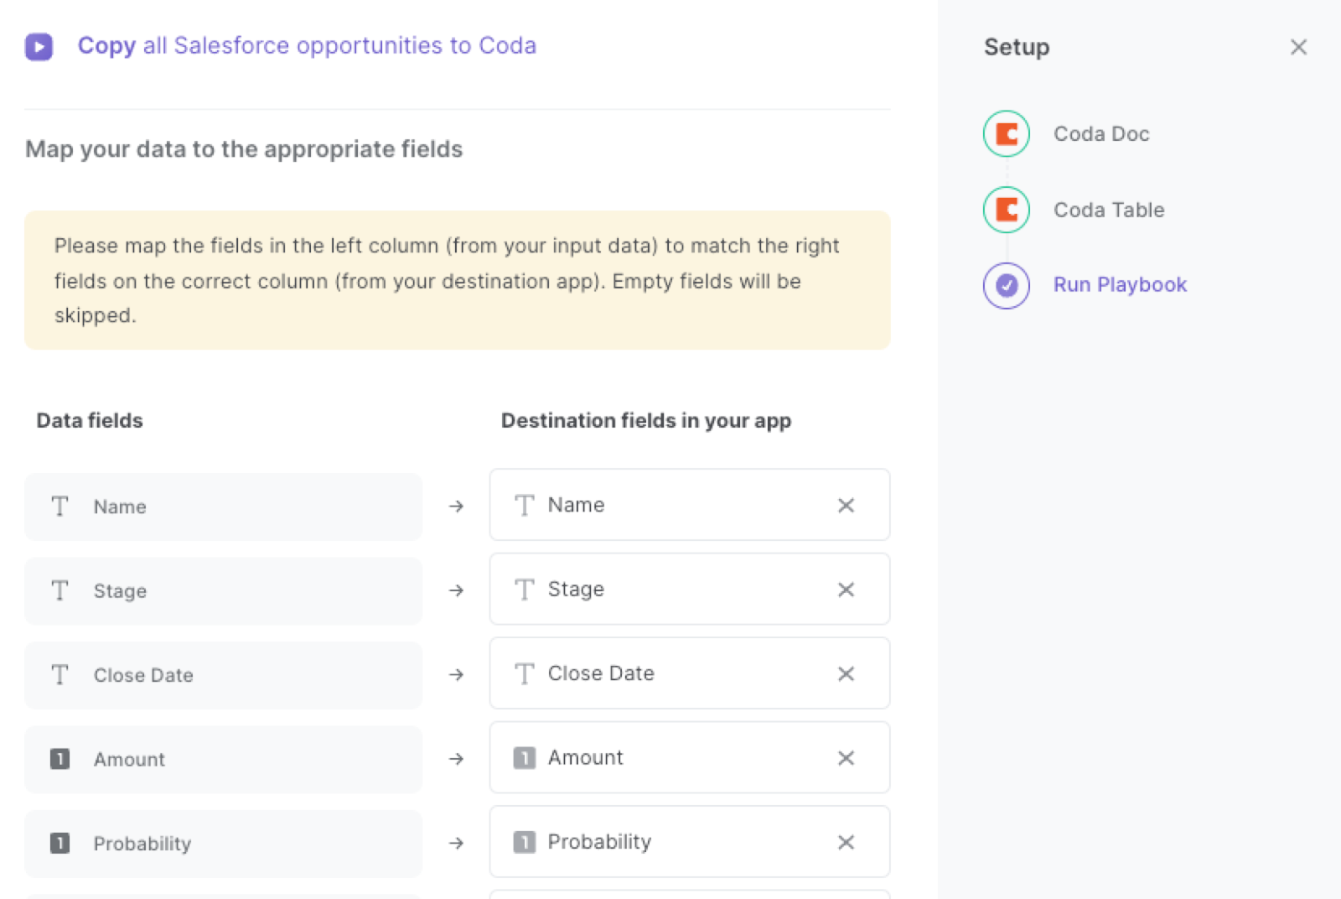
Task: Open the Probability destination field selector
Action: (689, 842)
